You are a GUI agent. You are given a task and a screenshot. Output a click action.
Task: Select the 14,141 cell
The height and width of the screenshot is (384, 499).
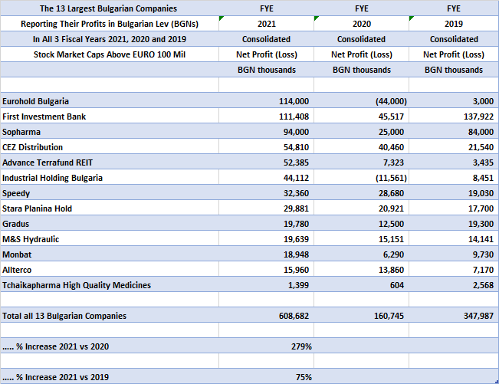[x=454, y=239]
